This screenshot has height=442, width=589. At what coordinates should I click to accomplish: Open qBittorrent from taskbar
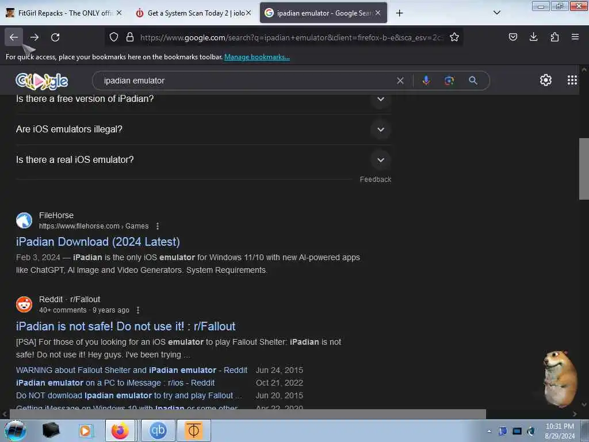(x=158, y=430)
